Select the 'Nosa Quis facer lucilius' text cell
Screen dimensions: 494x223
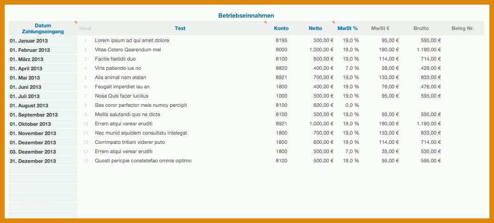121,96
